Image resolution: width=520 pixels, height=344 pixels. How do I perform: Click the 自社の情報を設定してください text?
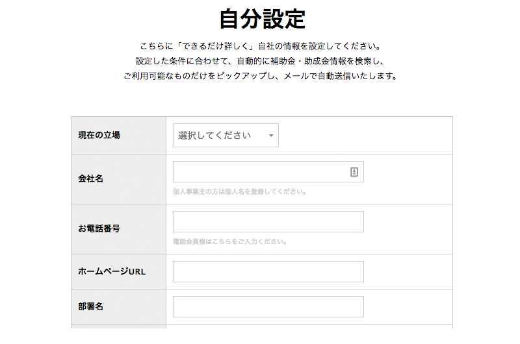pos(320,46)
